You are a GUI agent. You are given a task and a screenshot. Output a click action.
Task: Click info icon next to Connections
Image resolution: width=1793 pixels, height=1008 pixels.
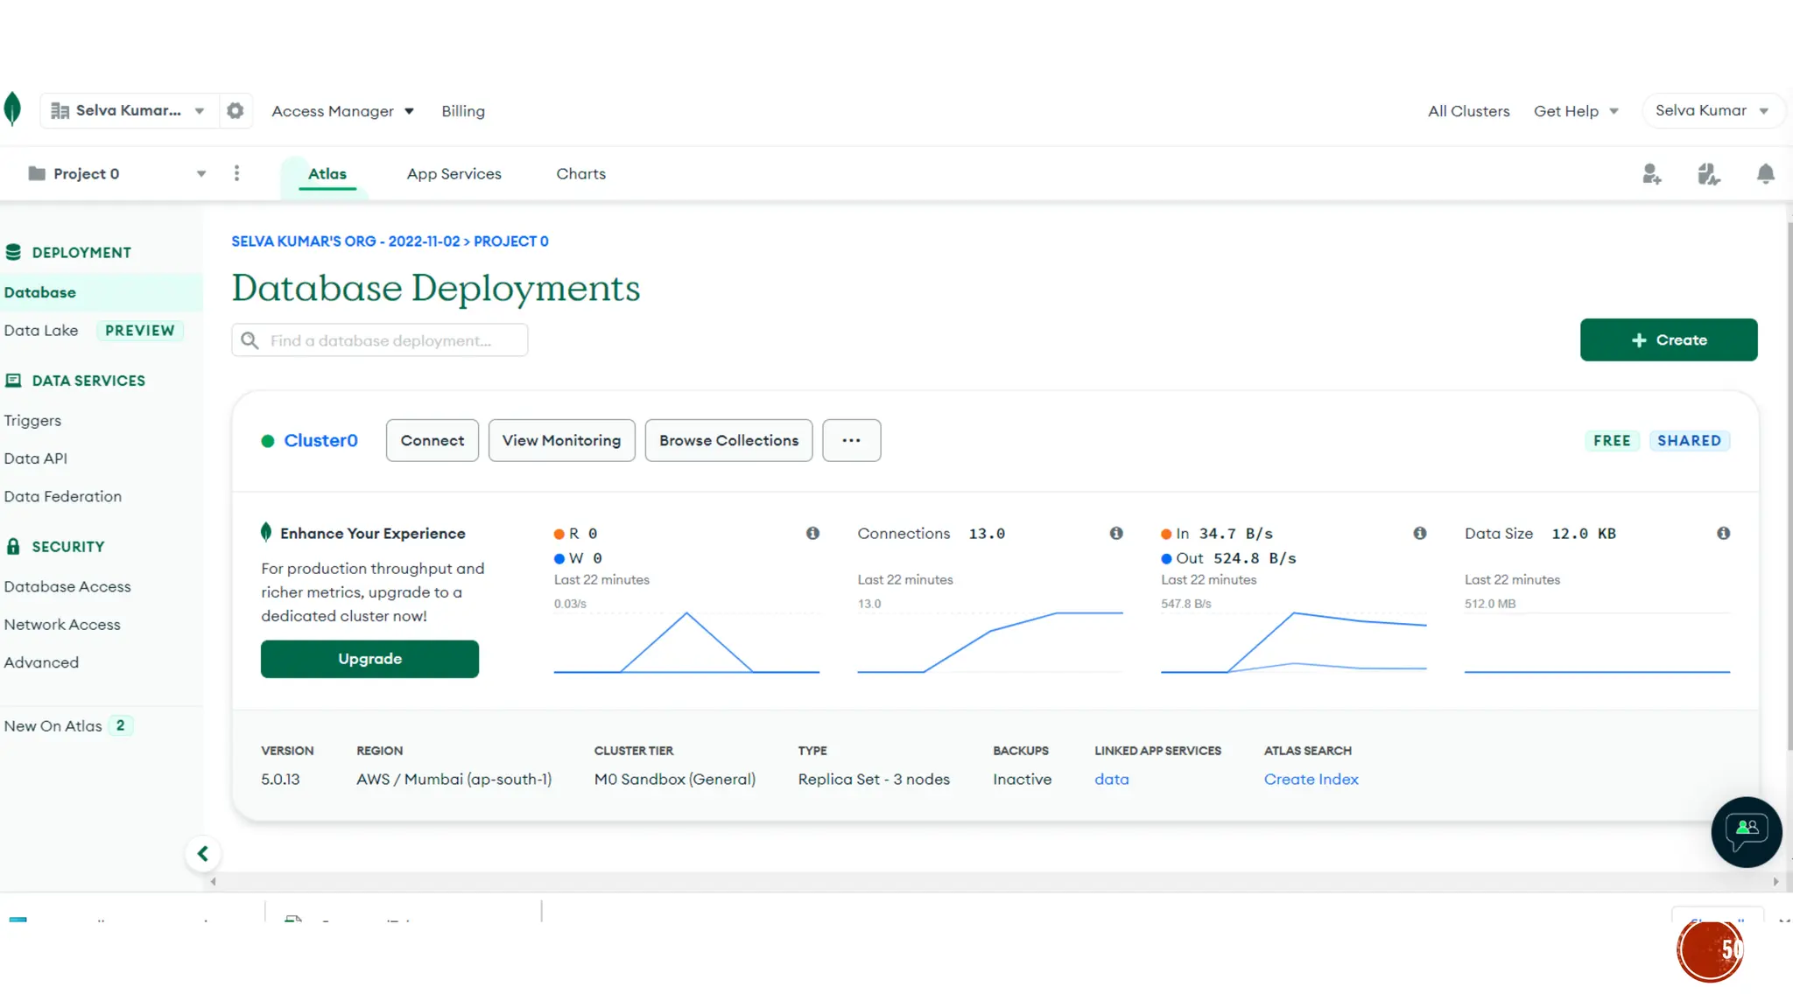pos(1116,534)
